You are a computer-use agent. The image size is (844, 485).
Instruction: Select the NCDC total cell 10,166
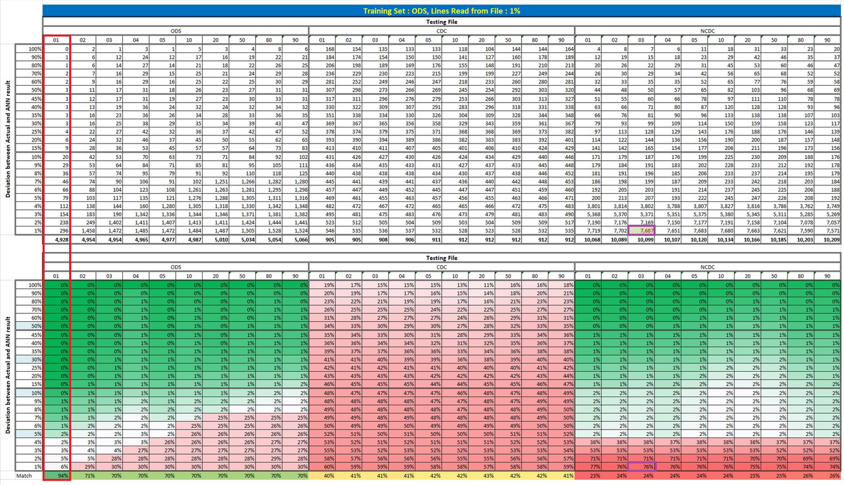[x=747, y=241]
